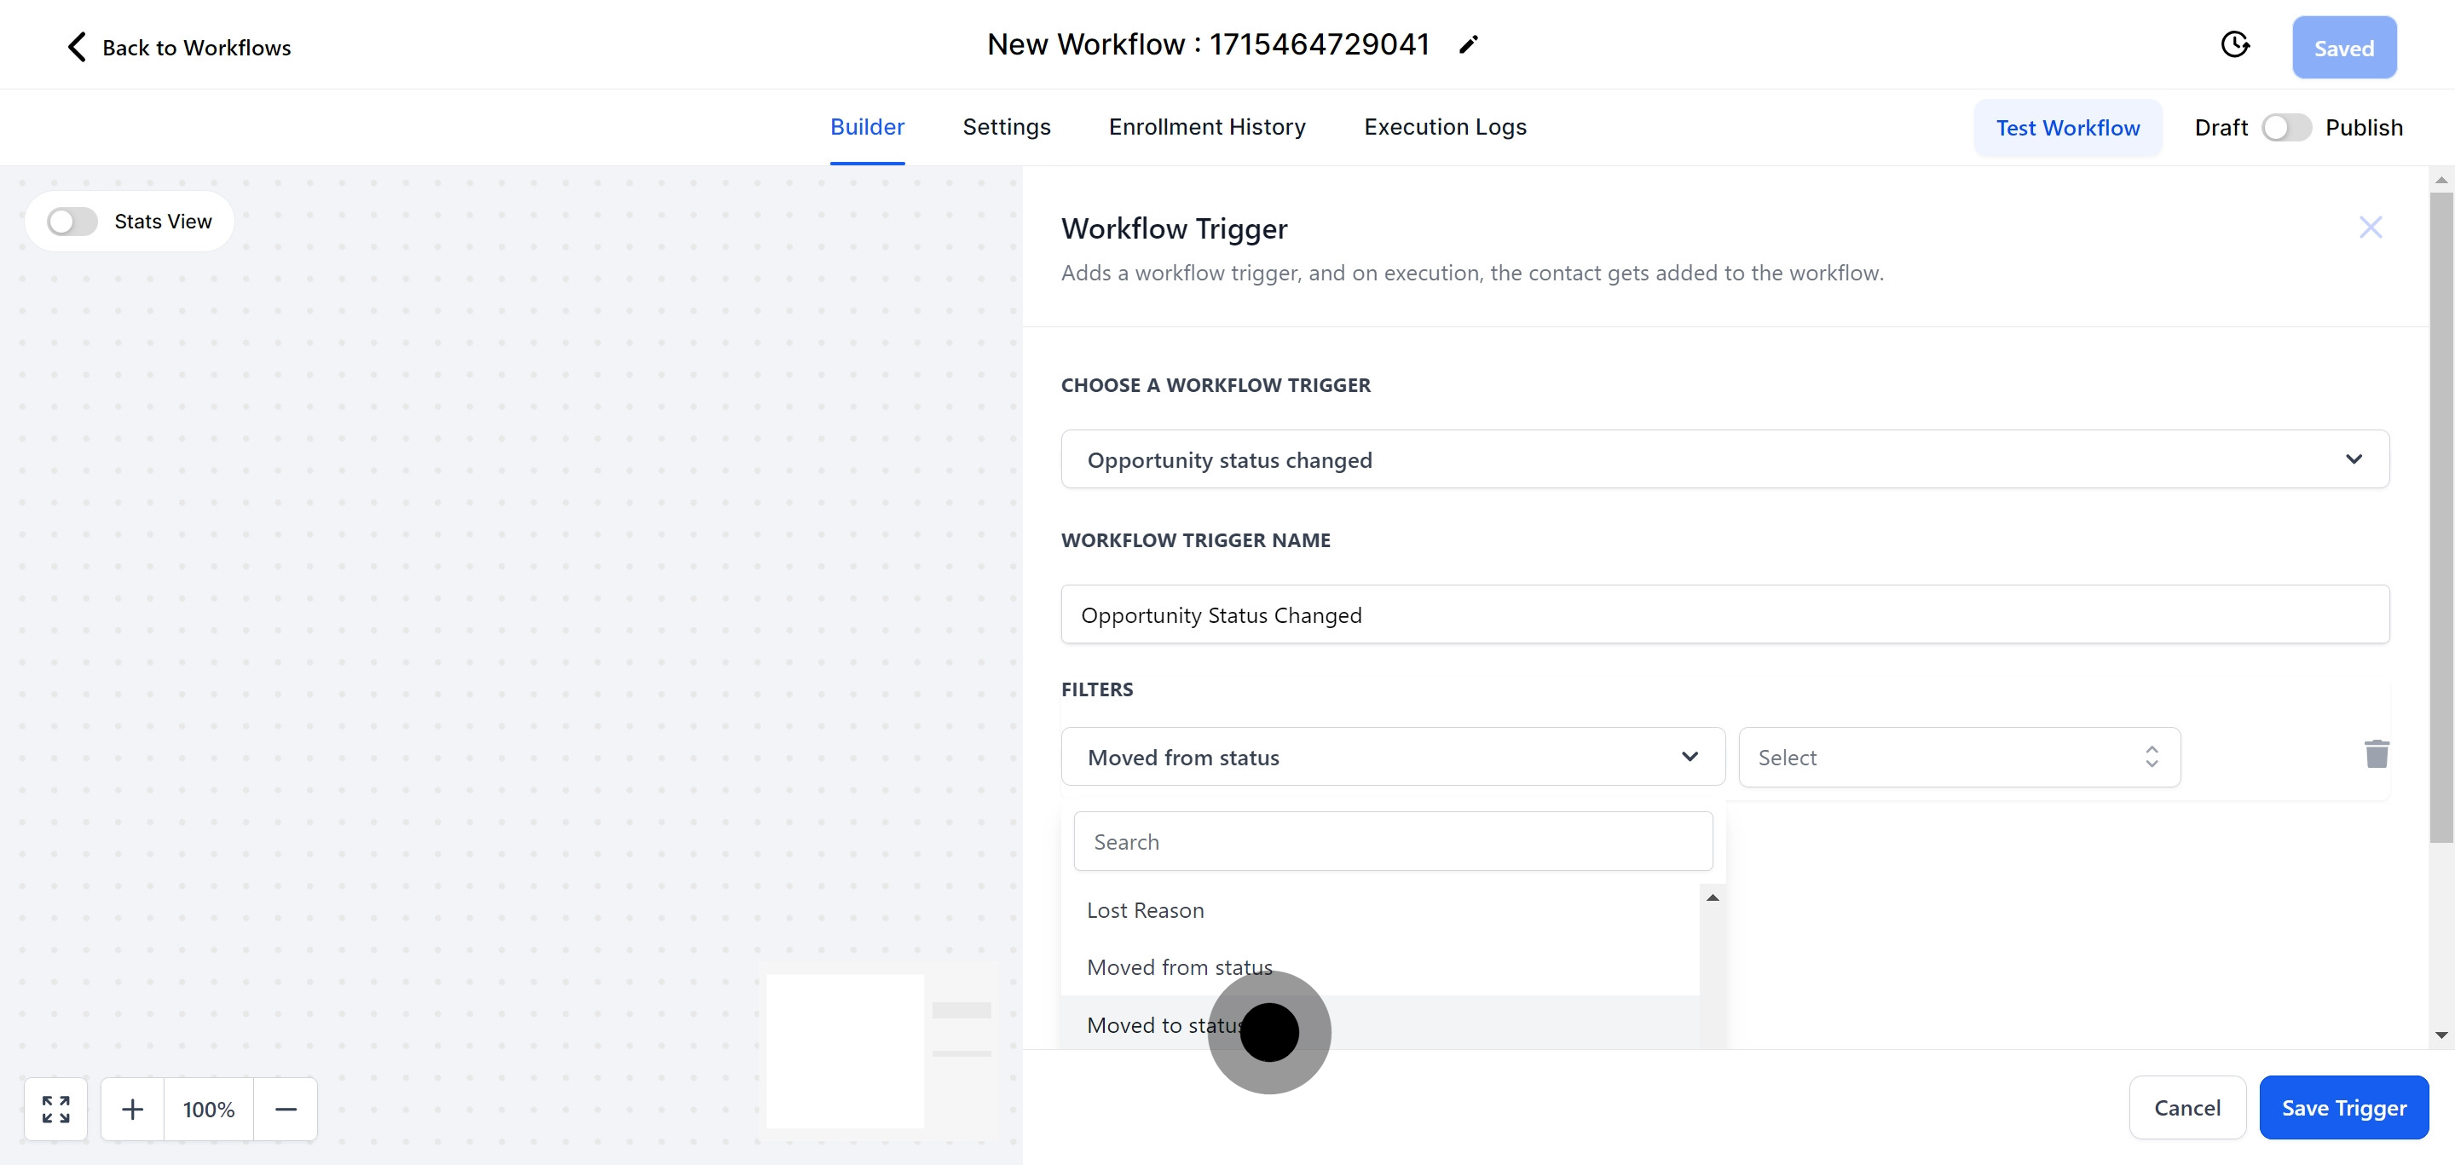Click the Back to Workflows arrow
The image size is (2455, 1165).
click(x=78, y=47)
